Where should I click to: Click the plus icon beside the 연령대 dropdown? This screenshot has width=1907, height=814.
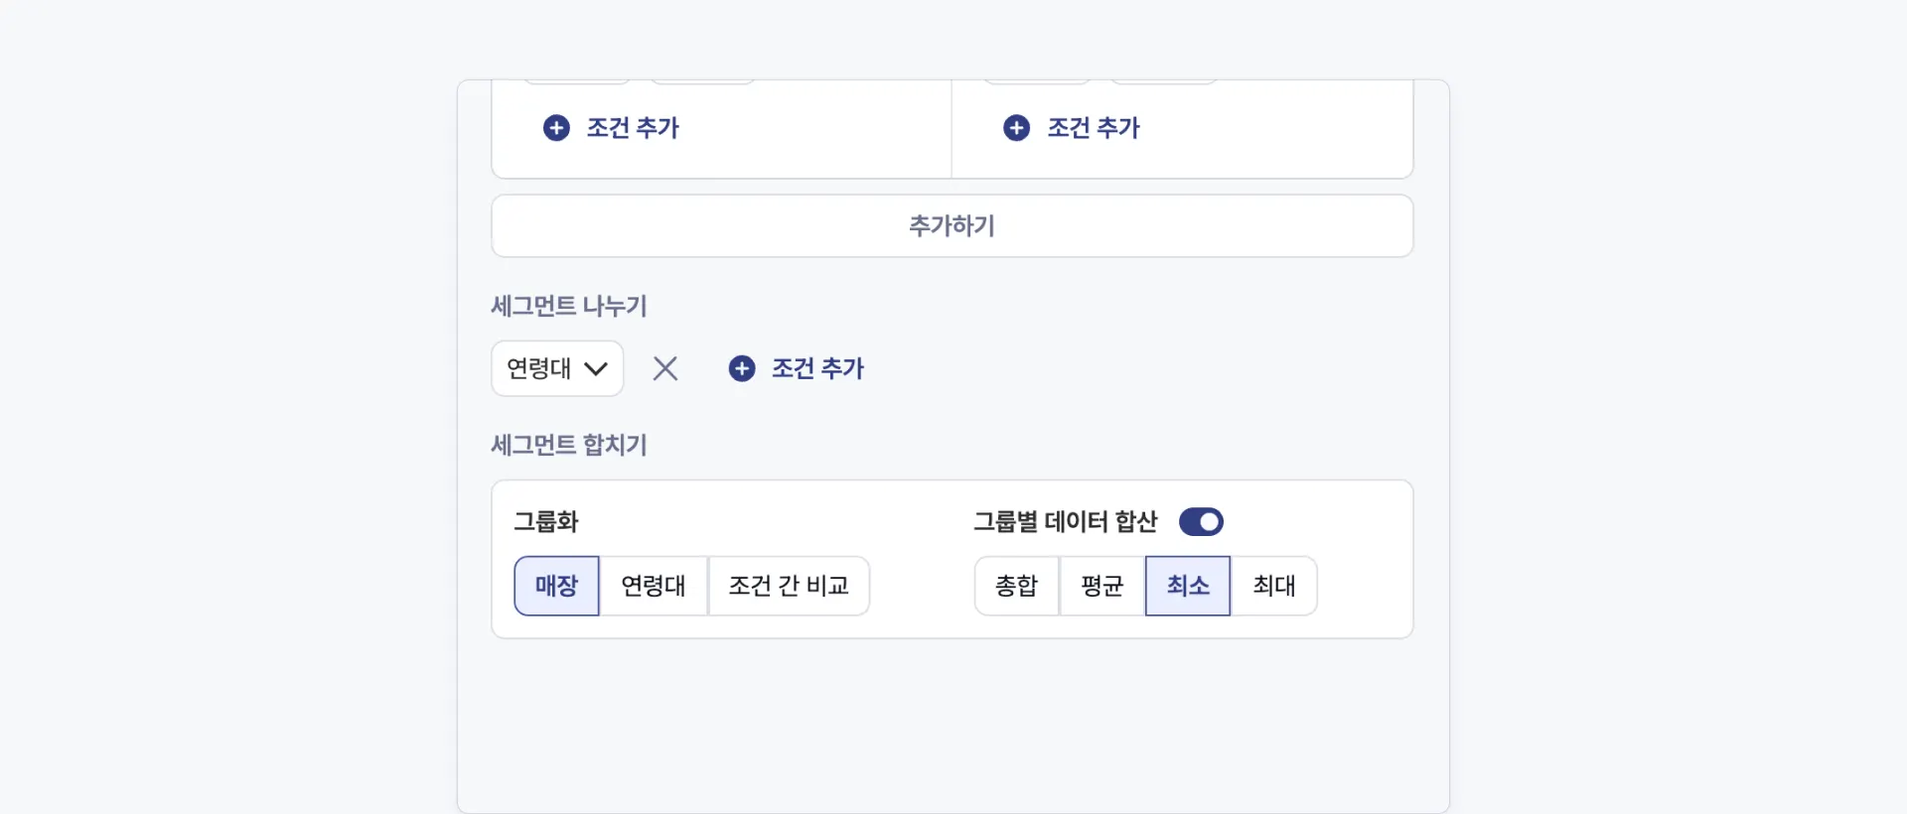[742, 369]
